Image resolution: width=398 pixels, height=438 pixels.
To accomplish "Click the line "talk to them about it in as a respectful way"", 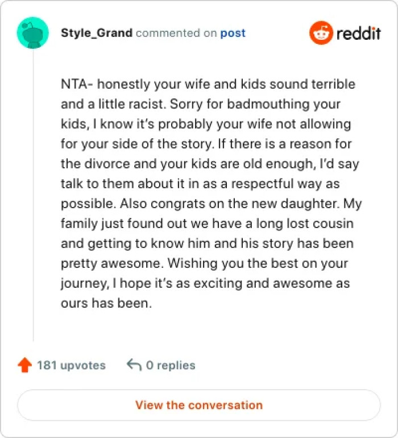I will [200, 184].
